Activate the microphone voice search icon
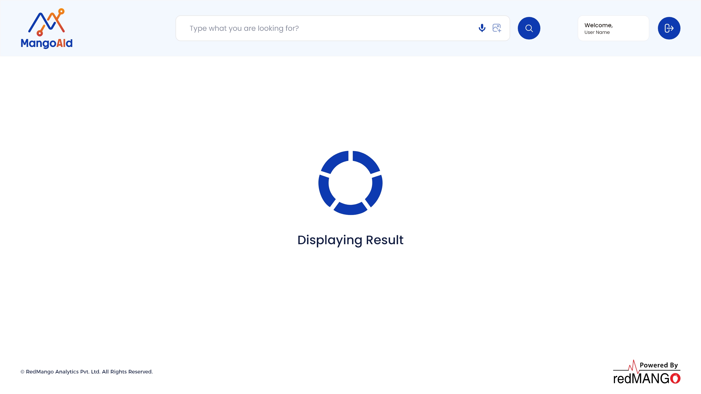The image size is (701, 394). tap(482, 28)
